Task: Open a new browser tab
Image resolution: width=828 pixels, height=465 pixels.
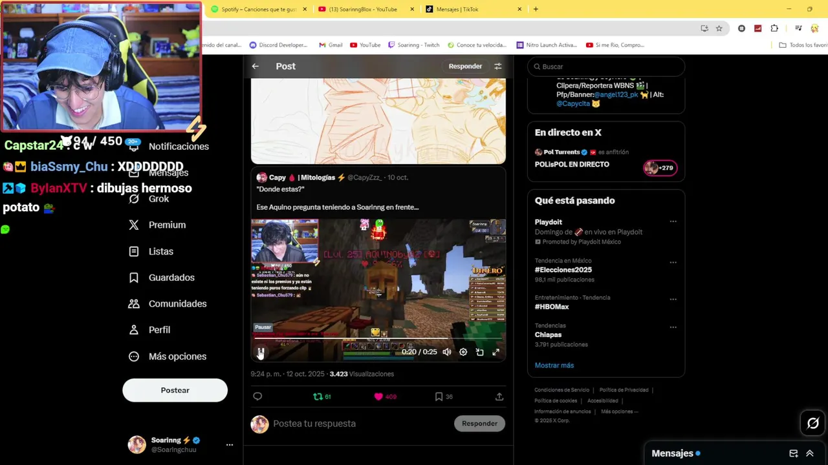Action: (536, 9)
